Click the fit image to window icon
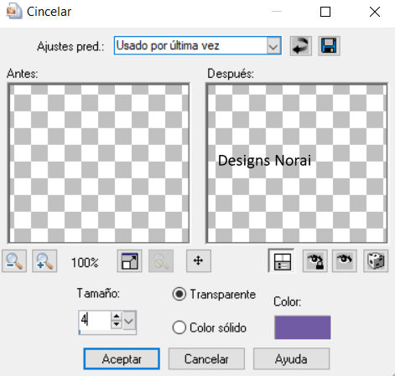 point(129,261)
